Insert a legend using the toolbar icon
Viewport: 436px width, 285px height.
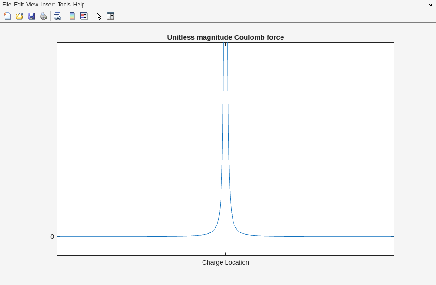pos(84,16)
